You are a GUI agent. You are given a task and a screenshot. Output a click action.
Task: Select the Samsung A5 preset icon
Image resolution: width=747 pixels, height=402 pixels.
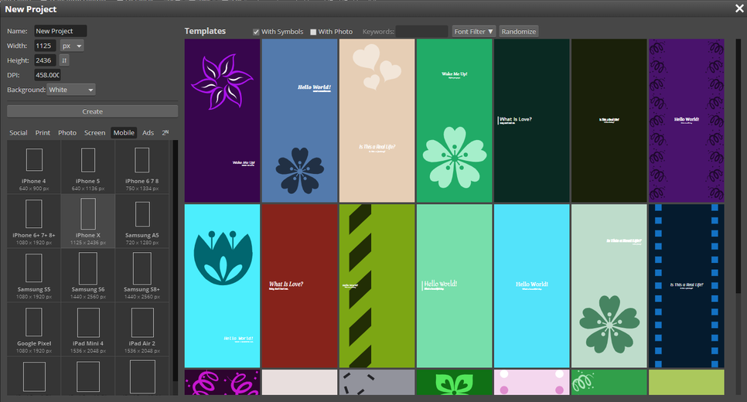coord(142,221)
